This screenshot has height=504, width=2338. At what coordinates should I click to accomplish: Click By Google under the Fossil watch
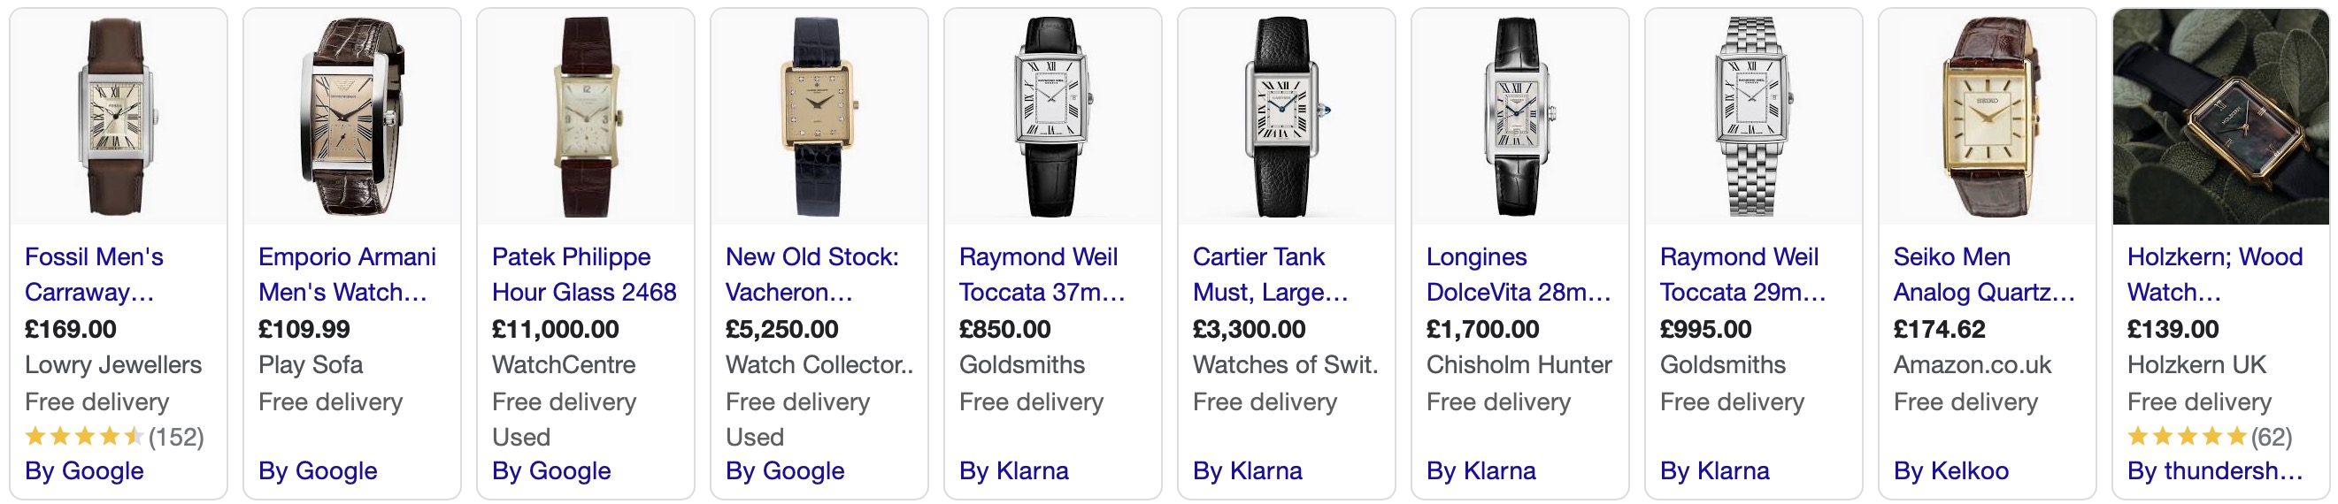tap(84, 471)
